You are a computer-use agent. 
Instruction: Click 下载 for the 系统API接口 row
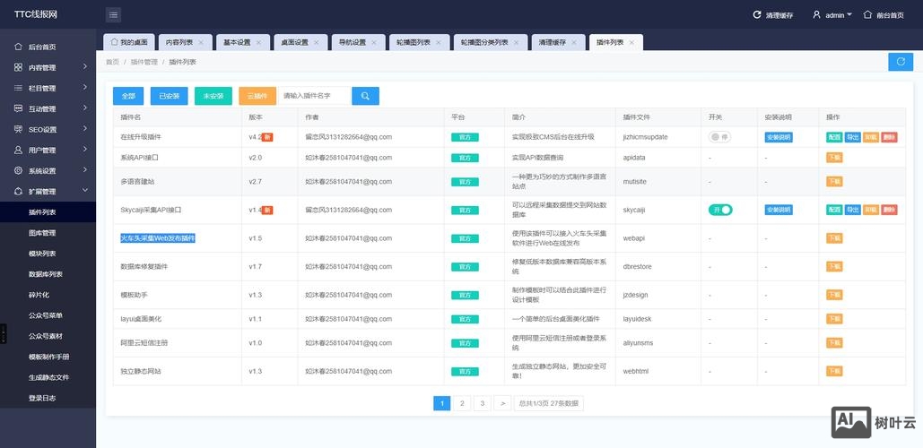pos(834,158)
